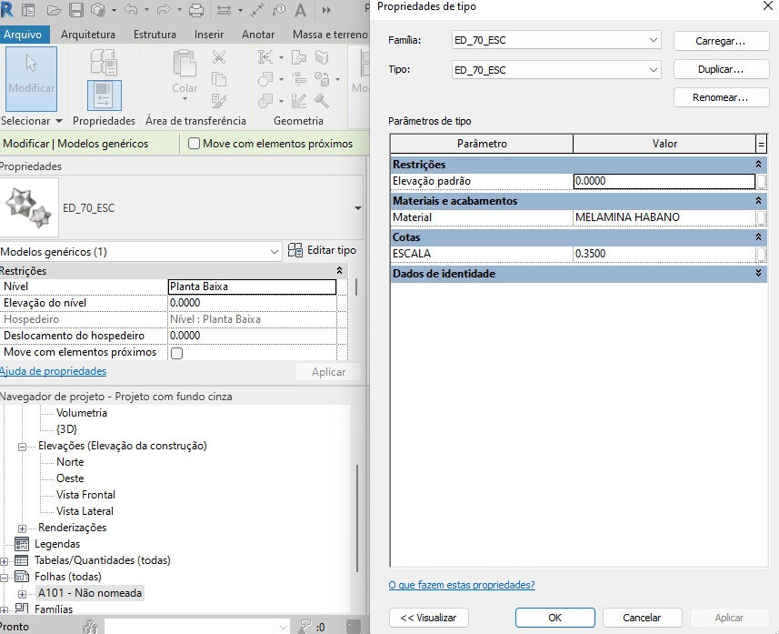Click the small button beside Elevação padrão value
The width and height of the screenshot is (779, 634).
pos(761,182)
